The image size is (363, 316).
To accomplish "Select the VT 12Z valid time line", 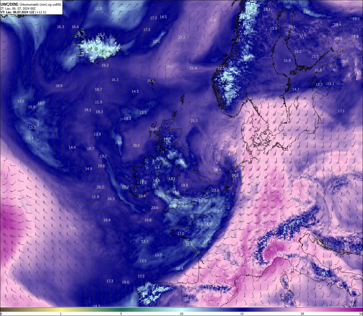I will (23, 12).
